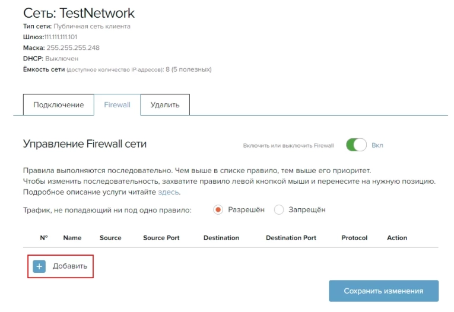Click the blue plus icon to add rule
This screenshot has height=312, width=454.
(x=39, y=266)
